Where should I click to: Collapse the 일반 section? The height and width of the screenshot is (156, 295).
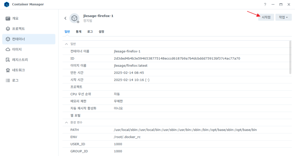click(67, 44)
